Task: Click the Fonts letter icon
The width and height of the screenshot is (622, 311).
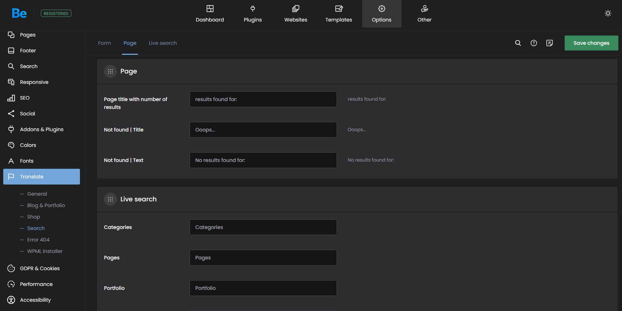Action: click(11, 161)
